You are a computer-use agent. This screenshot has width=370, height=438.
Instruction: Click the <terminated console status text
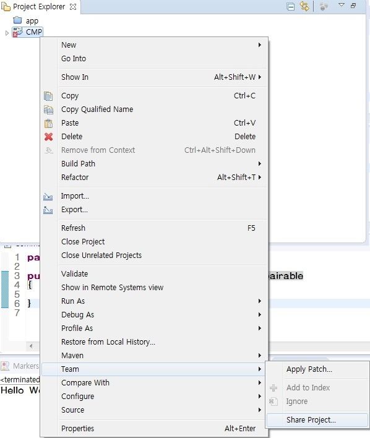pos(20,380)
